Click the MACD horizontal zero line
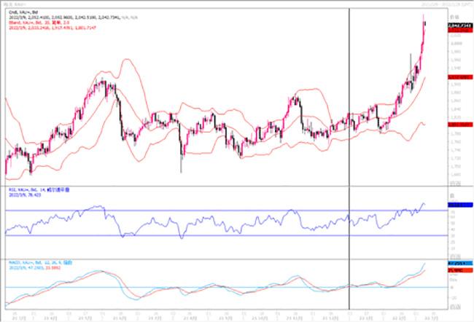 [x=219, y=287]
